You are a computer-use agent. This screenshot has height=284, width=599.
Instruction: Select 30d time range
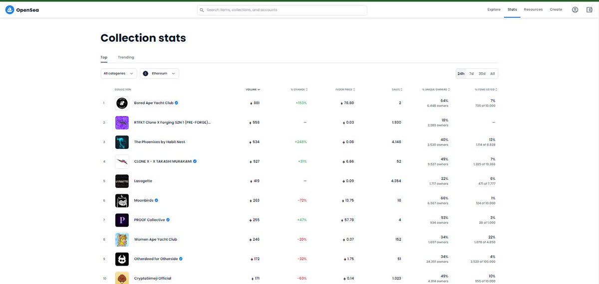[x=482, y=74]
